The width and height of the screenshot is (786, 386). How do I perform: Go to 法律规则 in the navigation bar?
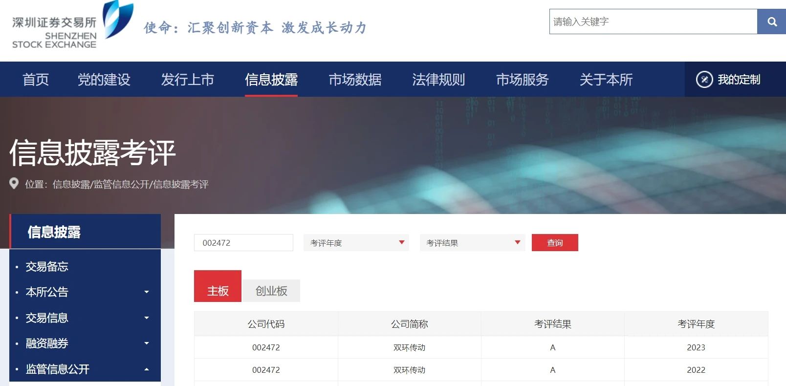point(438,79)
